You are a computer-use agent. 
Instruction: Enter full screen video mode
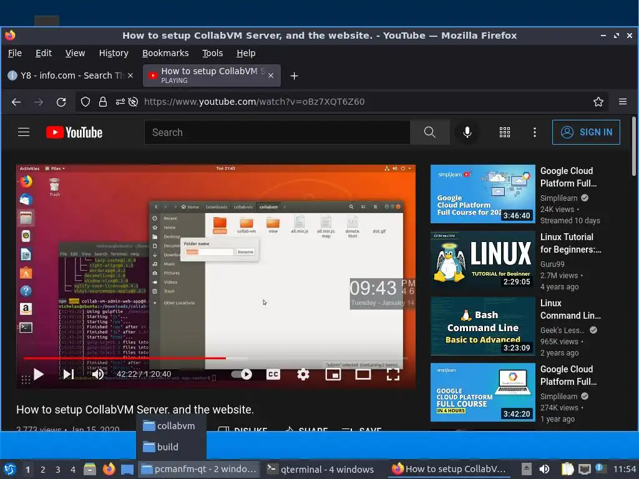[393, 374]
